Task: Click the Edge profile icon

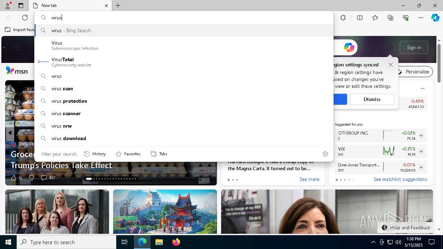Action: [x=7, y=6]
